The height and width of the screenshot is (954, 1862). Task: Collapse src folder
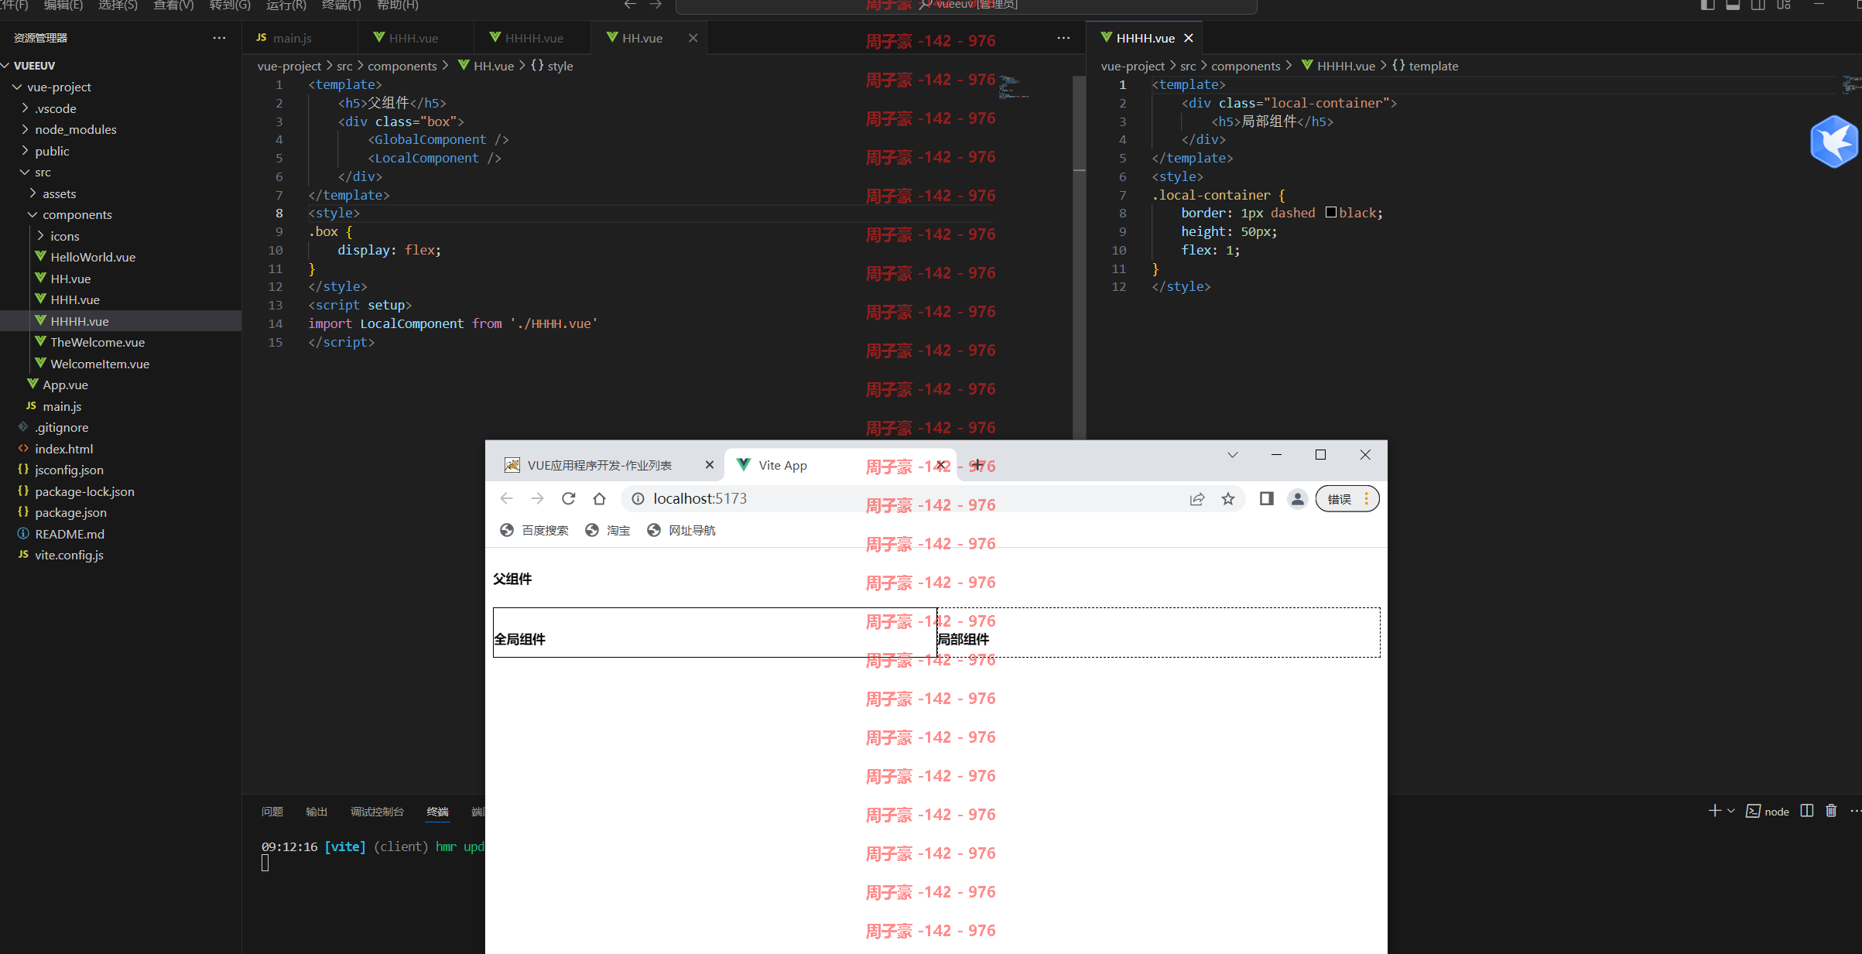pos(121,172)
